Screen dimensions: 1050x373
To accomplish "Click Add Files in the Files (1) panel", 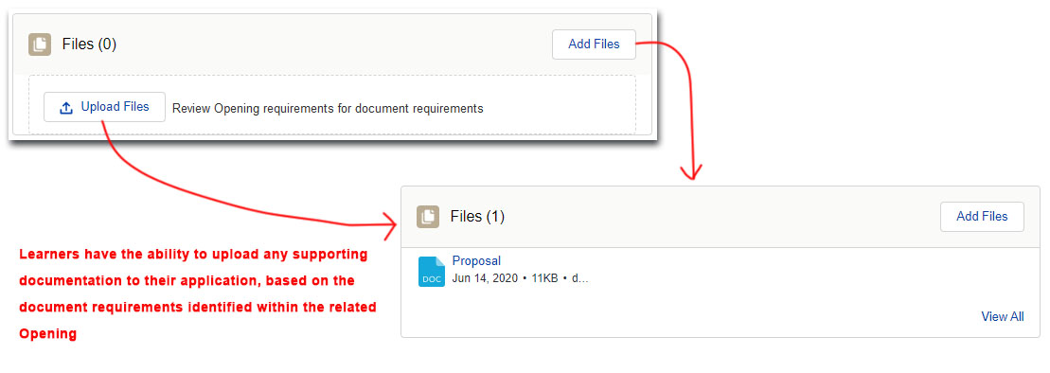I will click(x=982, y=216).
